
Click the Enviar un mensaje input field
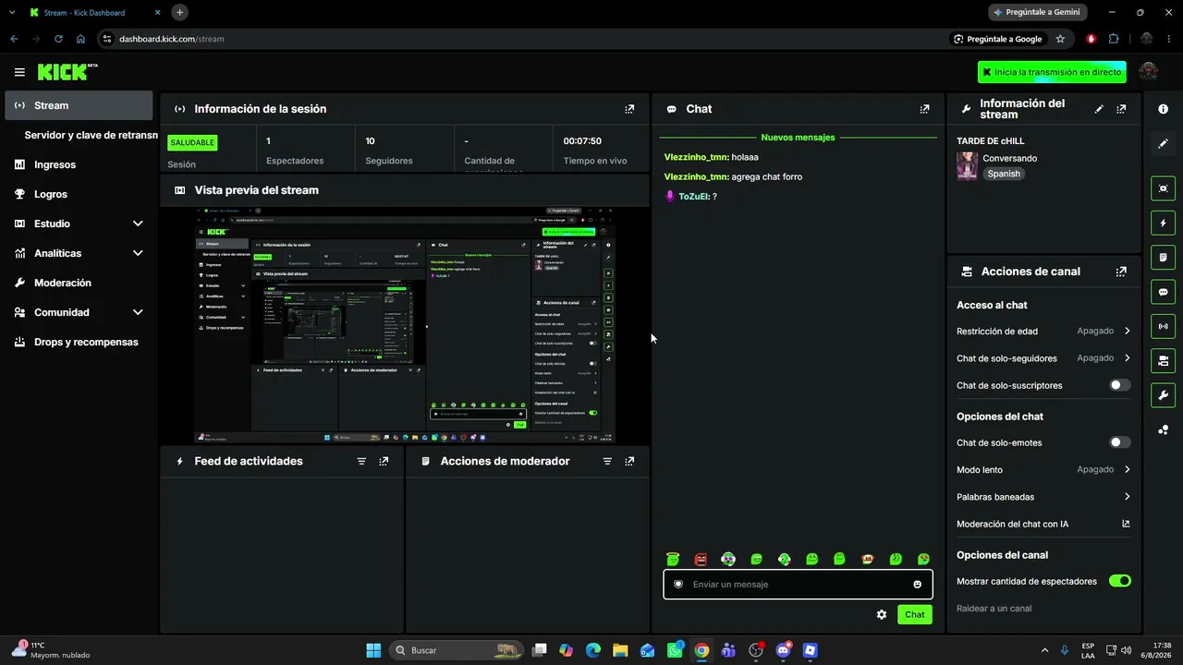coord(798,585)
